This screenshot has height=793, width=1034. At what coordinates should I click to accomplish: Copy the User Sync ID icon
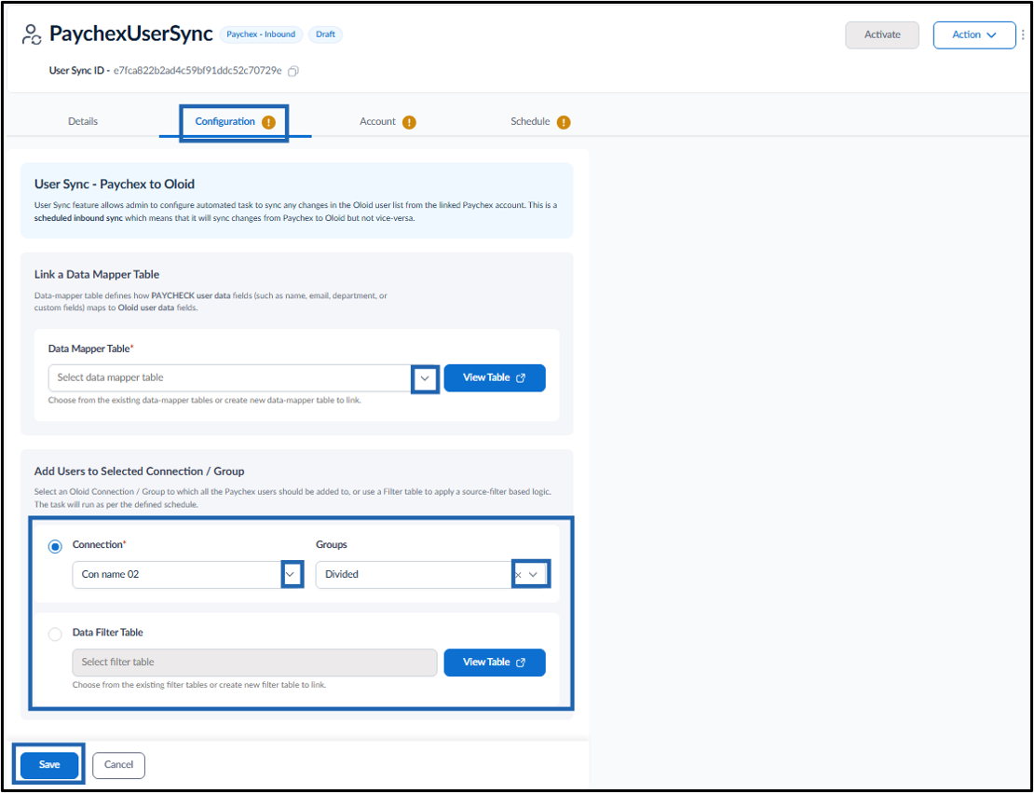click(293, 71)
